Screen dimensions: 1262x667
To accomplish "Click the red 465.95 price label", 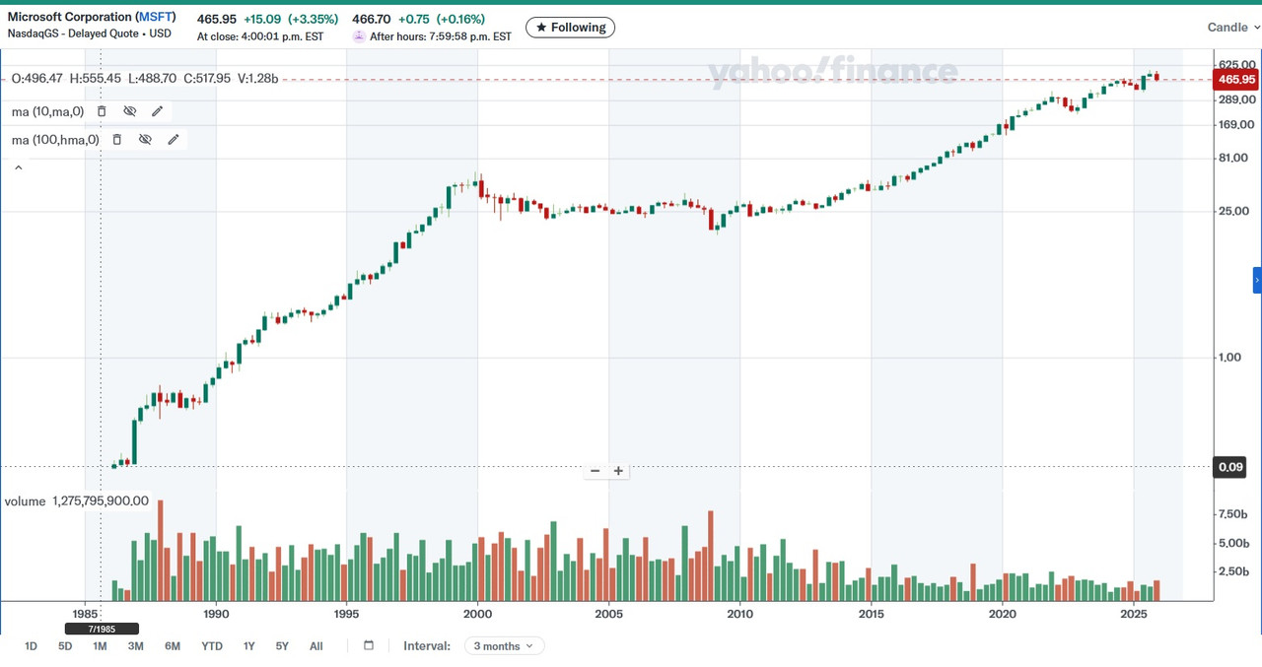I will [x=1235, y=80].
